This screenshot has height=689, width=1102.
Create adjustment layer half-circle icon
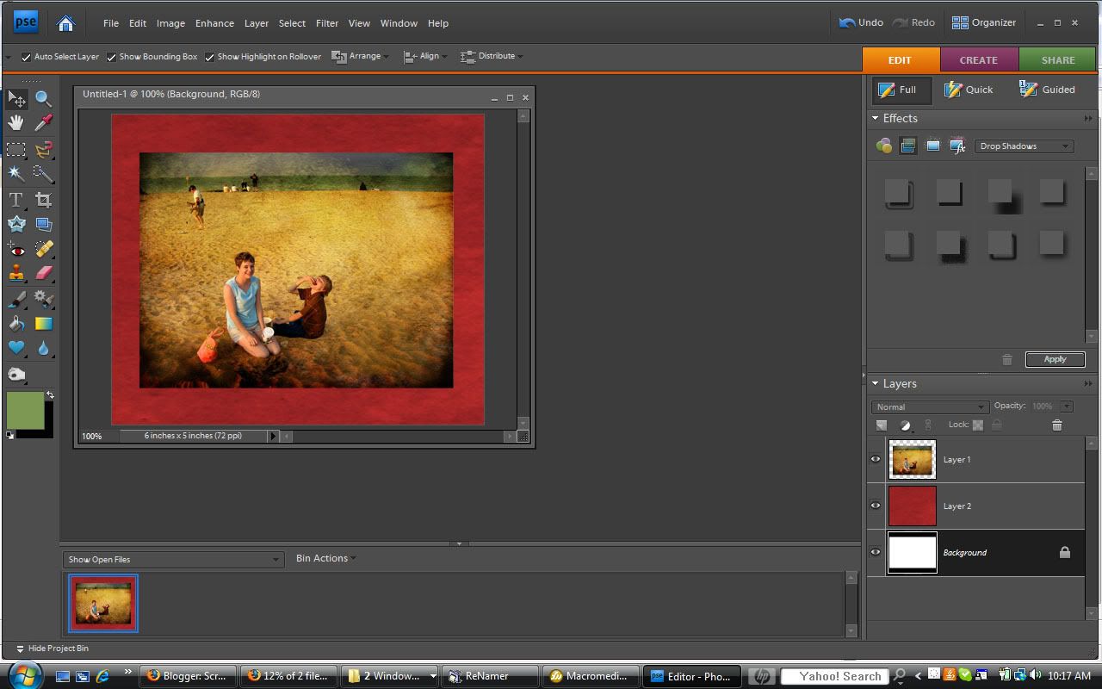906,425
